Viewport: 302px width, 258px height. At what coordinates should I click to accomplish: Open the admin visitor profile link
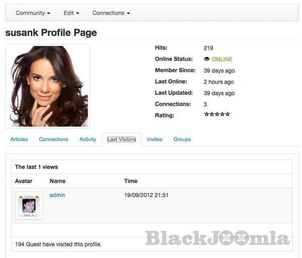[x=57, y=195]
